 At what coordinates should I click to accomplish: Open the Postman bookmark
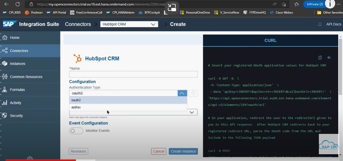coord(34,13)
